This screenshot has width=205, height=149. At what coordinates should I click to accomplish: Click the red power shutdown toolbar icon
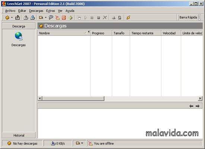[64, 18]
